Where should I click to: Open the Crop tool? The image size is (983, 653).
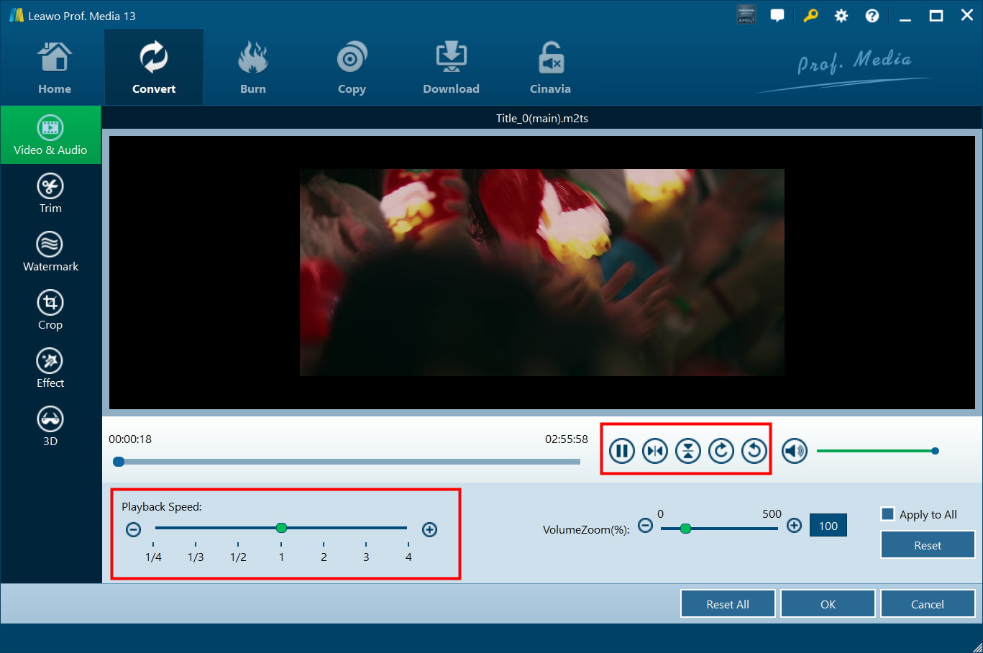coord(50,310)
